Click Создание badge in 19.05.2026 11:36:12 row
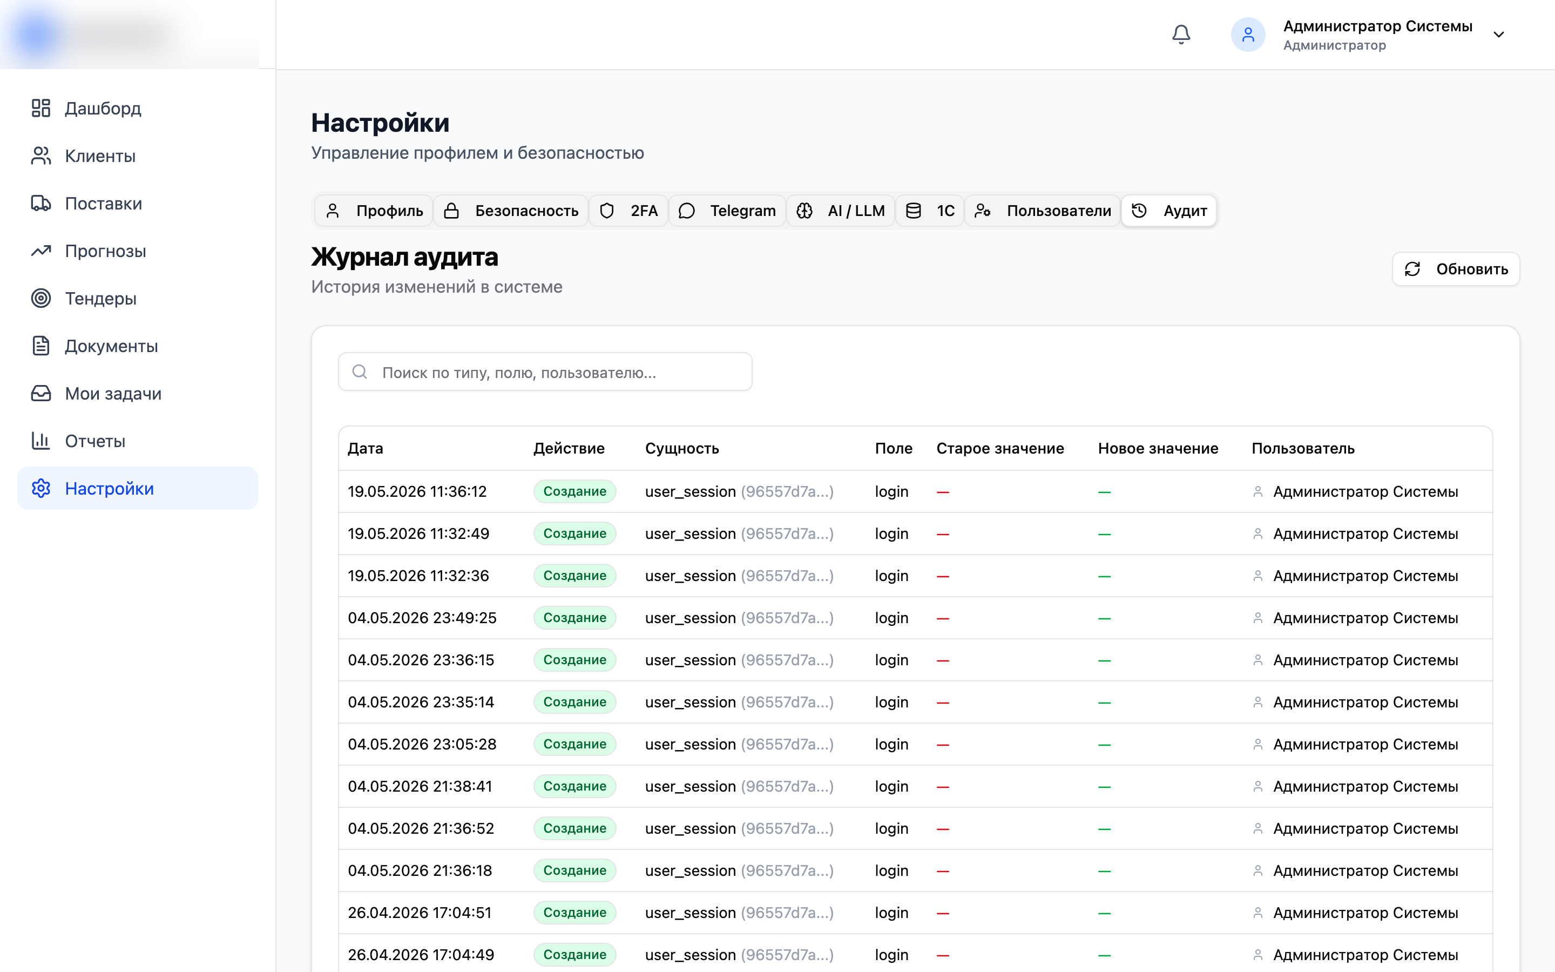The width and height of the screenshot is (1555, 972). [574, 492]
